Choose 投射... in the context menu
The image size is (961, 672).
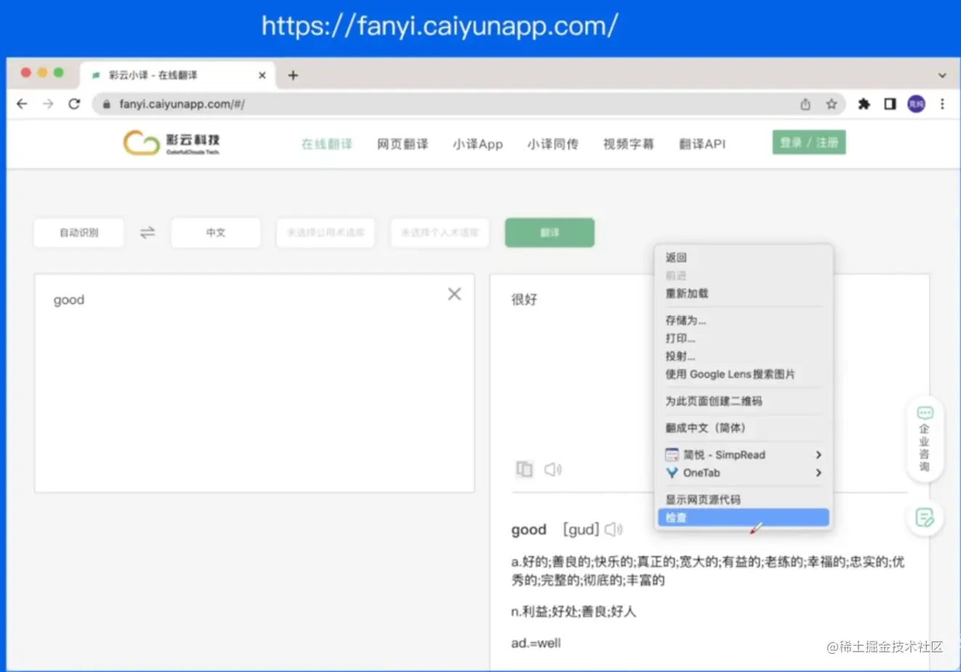744,356
